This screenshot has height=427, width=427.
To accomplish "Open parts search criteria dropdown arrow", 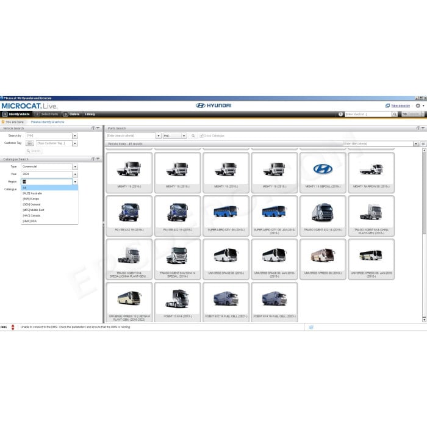I will pyautogui.click(x=159, y=135).
